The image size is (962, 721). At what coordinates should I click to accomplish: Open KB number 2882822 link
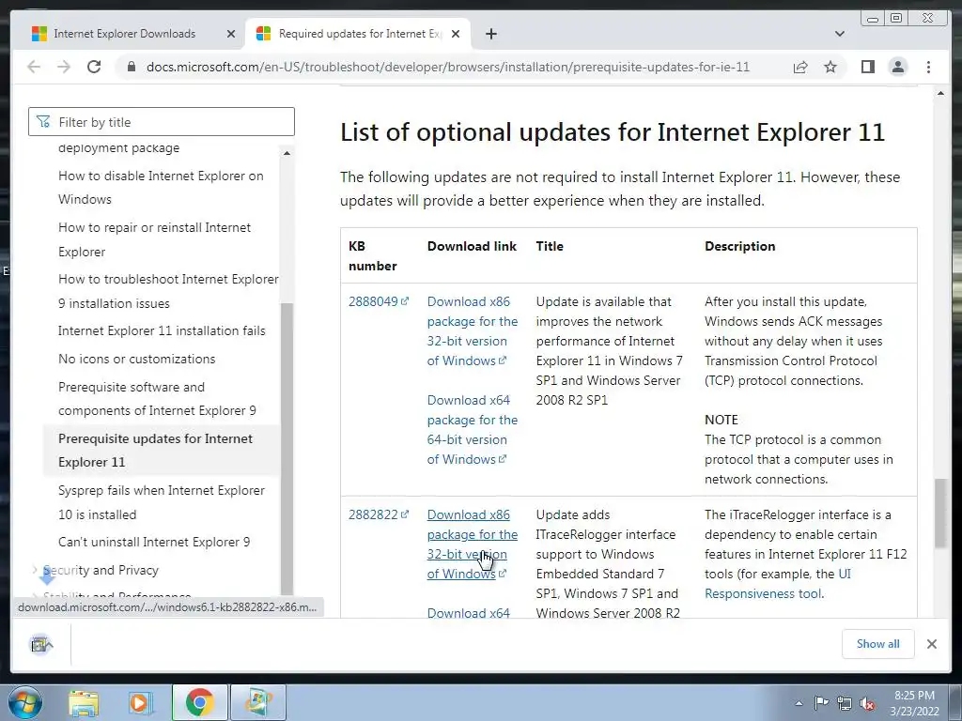pos(379,515)
